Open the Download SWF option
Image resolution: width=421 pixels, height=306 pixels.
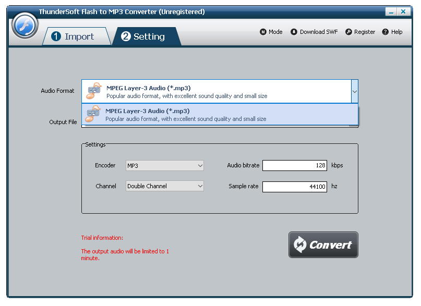coord(314,32)
